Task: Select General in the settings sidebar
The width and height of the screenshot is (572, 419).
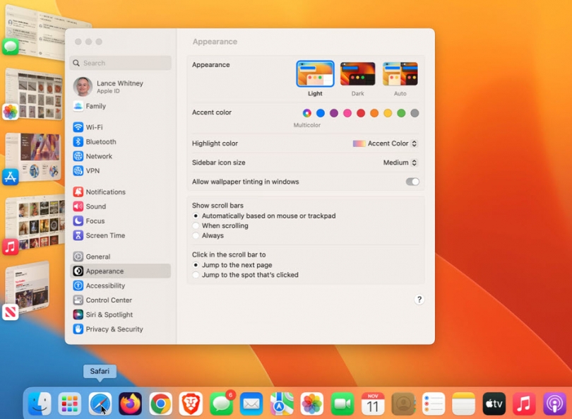Action: 97,256
